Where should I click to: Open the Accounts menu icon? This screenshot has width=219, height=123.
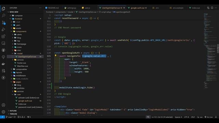3,105
